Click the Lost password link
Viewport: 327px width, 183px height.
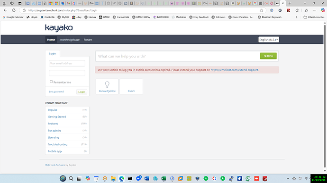(x=56, y=91)
